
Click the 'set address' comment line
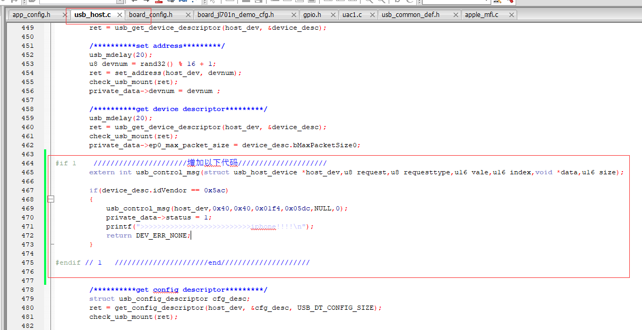[157, 46]
